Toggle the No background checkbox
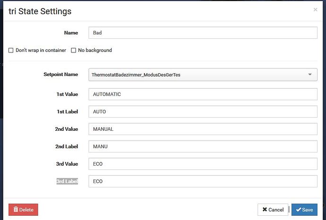Image resolution: width=326 pixels, height=220 pixels. 73,50
